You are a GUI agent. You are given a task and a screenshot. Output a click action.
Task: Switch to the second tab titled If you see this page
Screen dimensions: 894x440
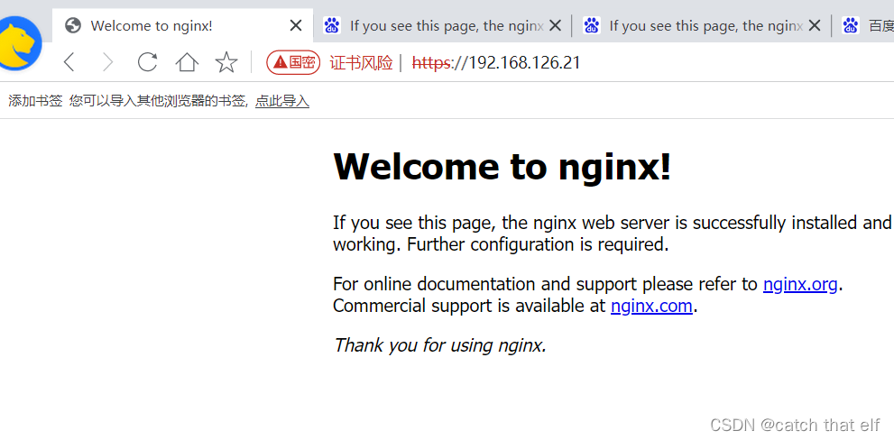point(442,25)
